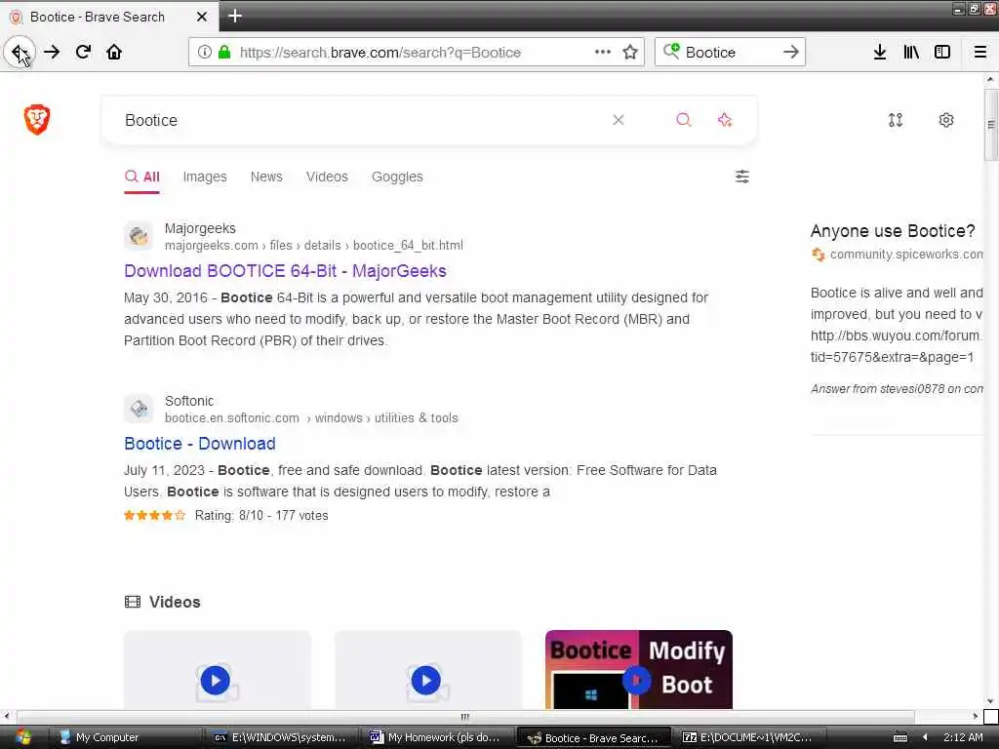Open the Bootice - Download Softonic link
Viewport: 999px width, 749px height.
[x=199, y=444]
